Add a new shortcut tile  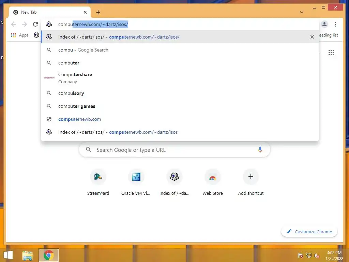coord(251,183)
